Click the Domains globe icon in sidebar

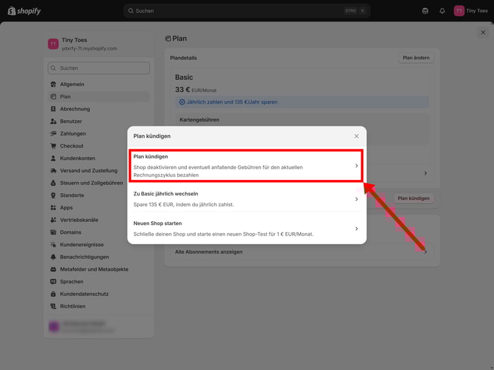click(x=54, y=232)
